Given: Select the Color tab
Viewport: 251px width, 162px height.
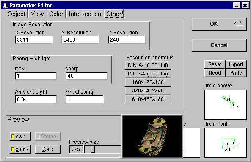Looking at the screenshot, I should click(x=56, y=14).
